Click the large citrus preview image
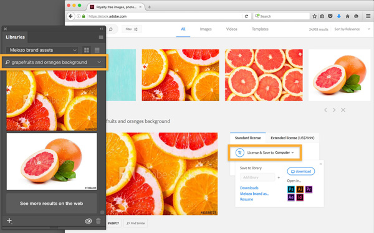Image resolution: width=374 pixels, height=233 pixels. point(161,174)
